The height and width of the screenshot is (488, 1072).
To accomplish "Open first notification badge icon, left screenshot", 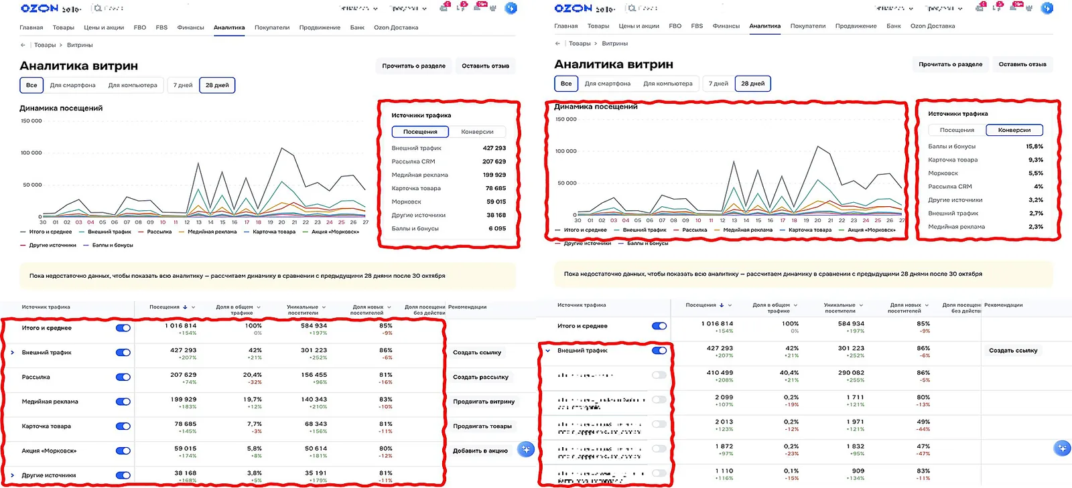I will coord(446,7).
